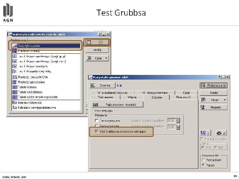
Task: Select W-1 radio button under DF
Action: 203,147
